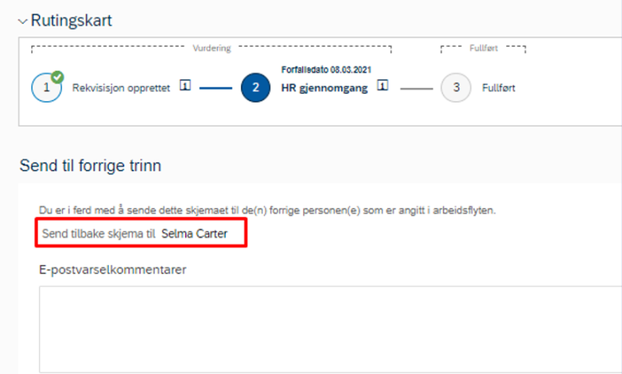Click the Send tilbake skjema til label
Image resolution: width=622 pixels, height=374 pixels.
[99, 234]
